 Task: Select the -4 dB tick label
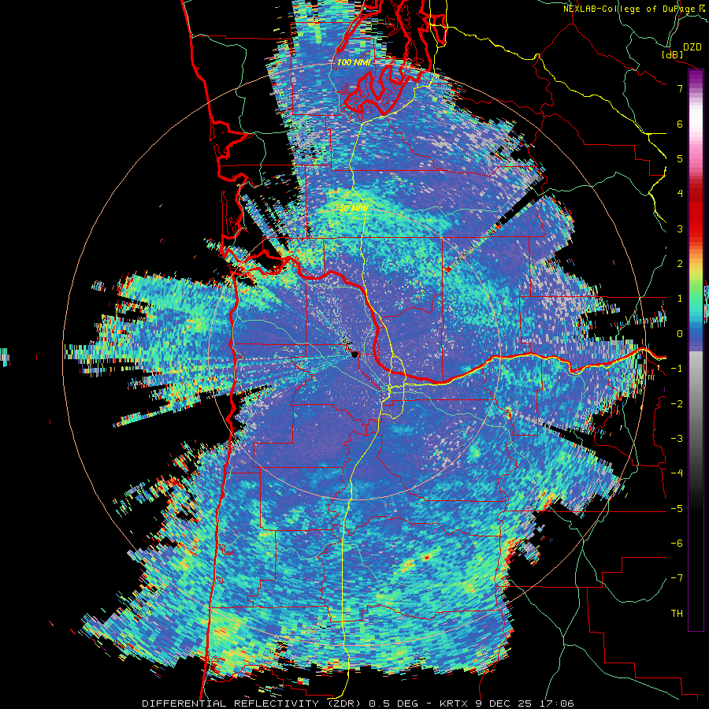(677, 473)
